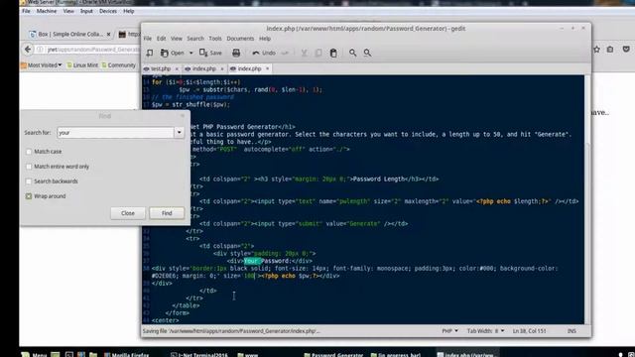635x357 pixels.
Task: Click the gedit vertical scrollbar
Action: [587, 199]
